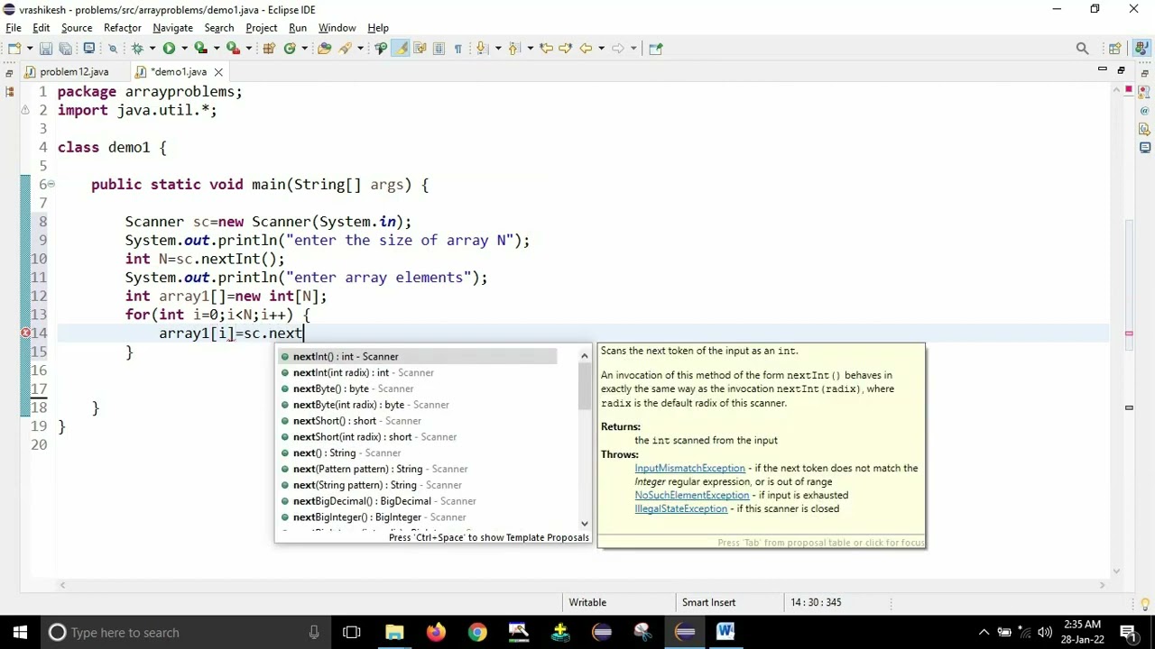1155x649 pixels.
Task: Click New Java Class icon
Action: (x=290, y=48)
